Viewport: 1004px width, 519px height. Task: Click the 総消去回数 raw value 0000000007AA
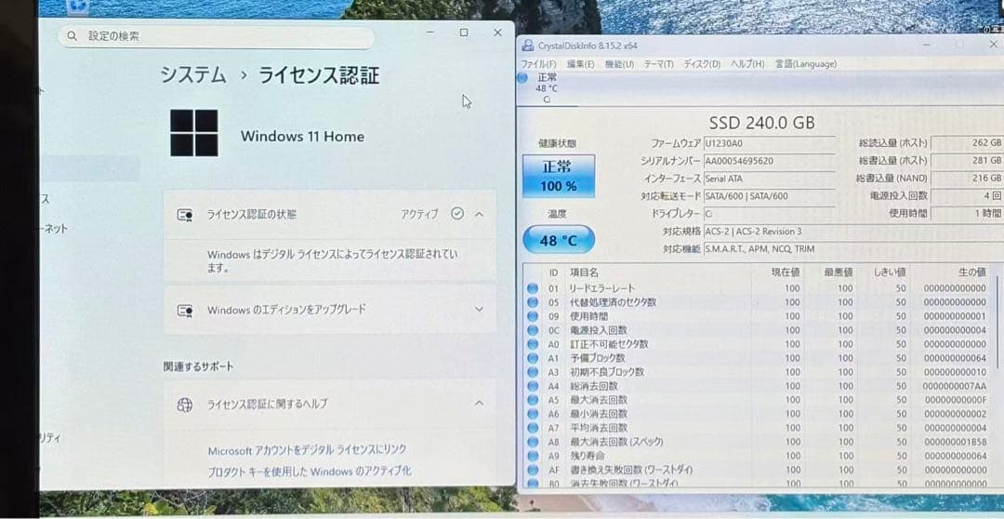pos(955,386)
